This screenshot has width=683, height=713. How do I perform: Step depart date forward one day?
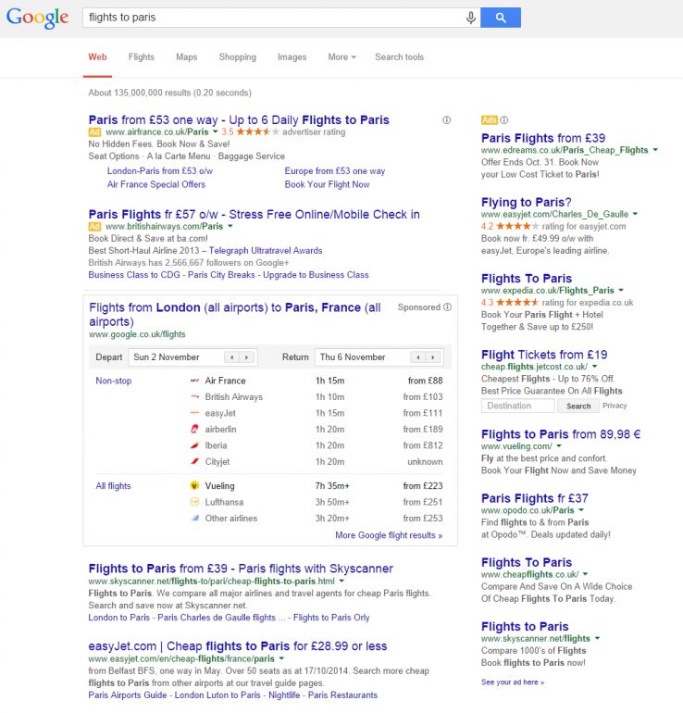pos(247,357)
